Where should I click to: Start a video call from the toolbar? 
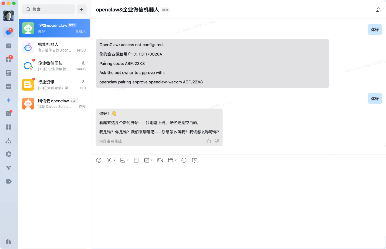(160, 160)
